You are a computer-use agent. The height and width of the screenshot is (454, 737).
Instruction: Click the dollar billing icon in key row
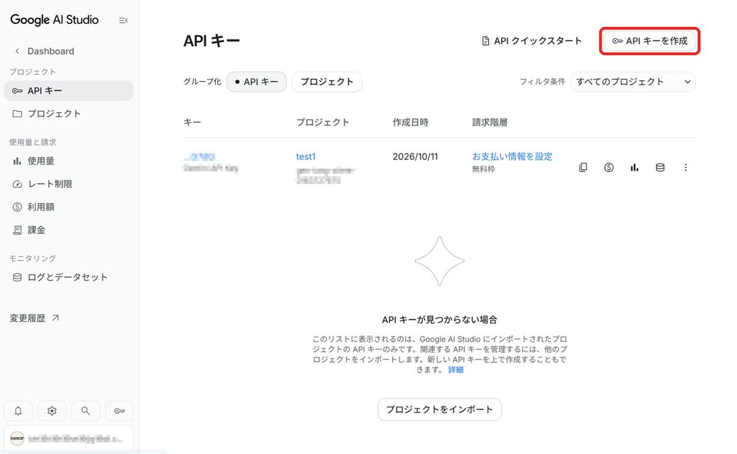click(x=608, y=167)
